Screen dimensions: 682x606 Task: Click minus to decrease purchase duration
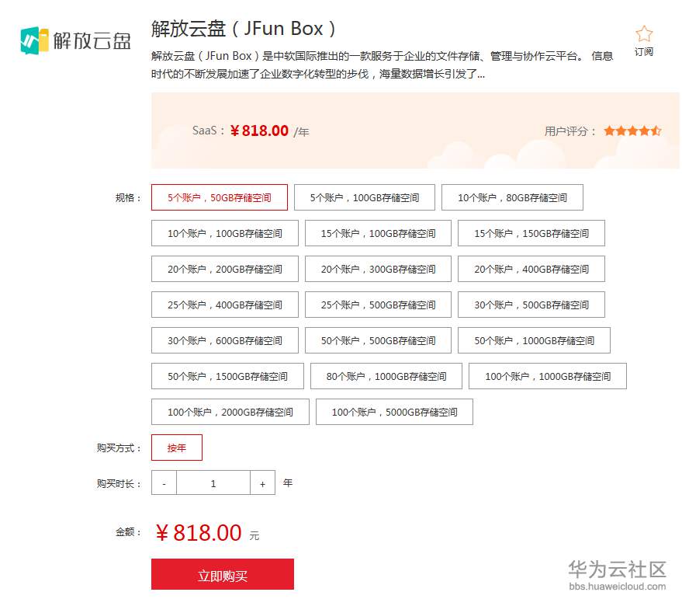click(163, 482)
